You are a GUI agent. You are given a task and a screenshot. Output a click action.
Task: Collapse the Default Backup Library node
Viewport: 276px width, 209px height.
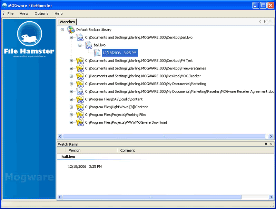click(x=62, y=30)
